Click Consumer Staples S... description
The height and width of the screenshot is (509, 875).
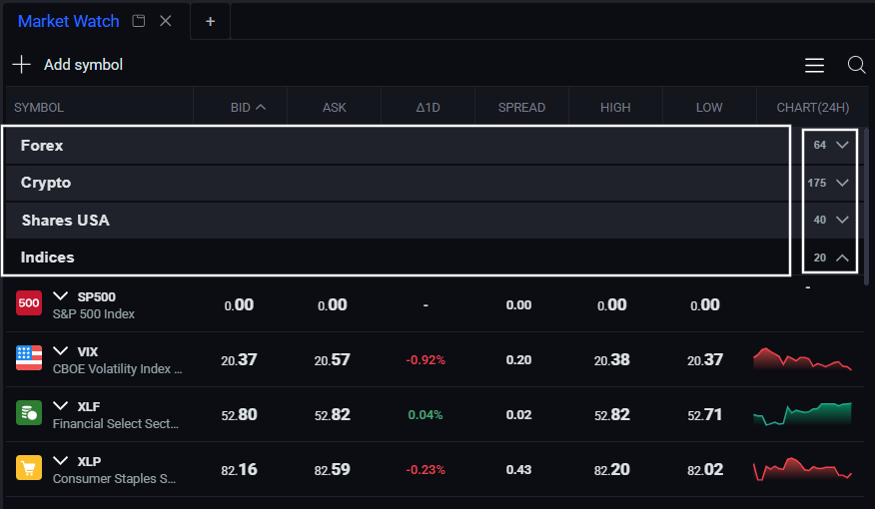click(115, 479)
